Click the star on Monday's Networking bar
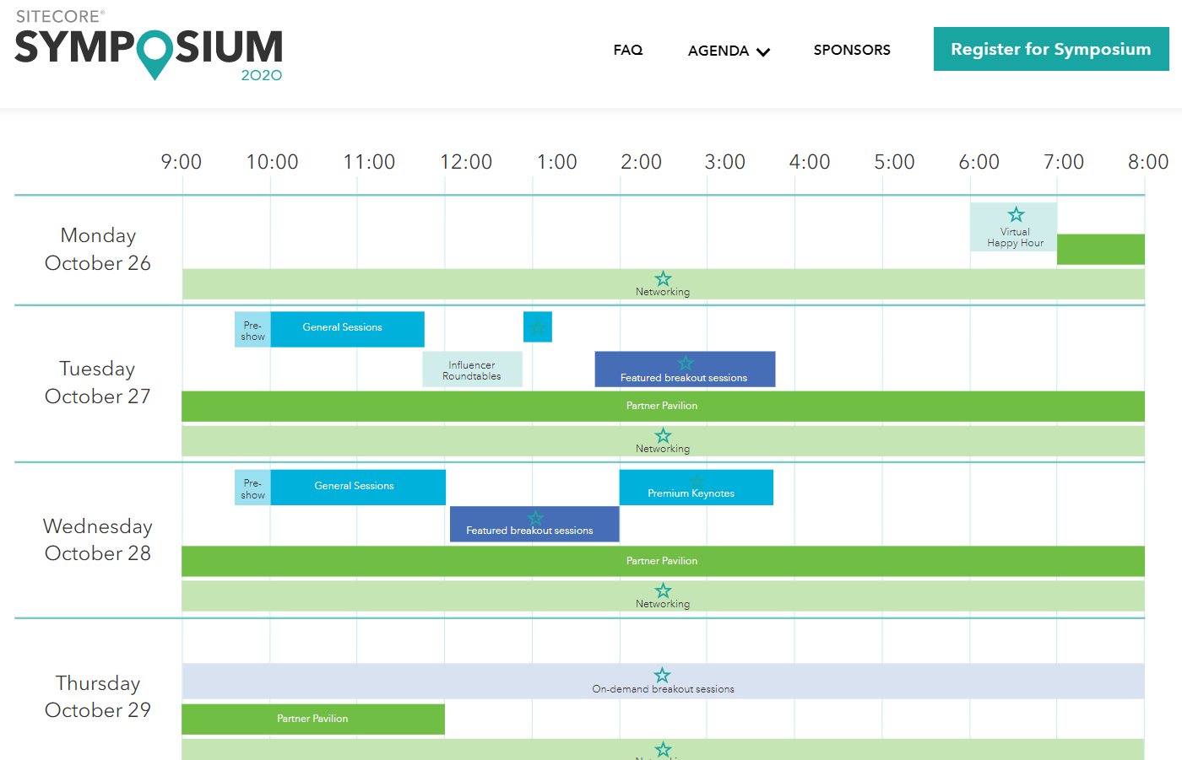 pyautogui.click(x=663, y=279)
